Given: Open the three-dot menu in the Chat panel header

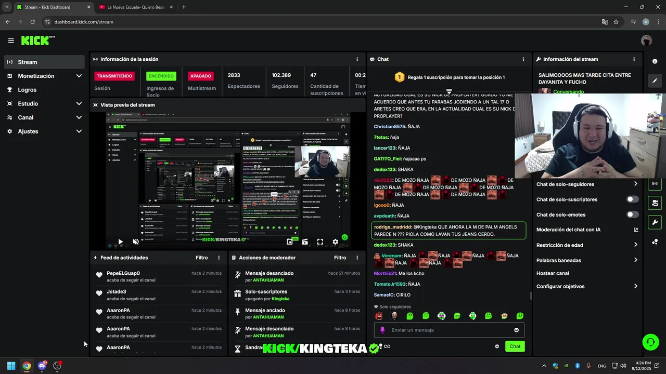Looking at the screenshot, I should [523, 59].
